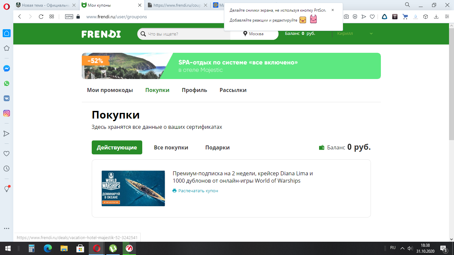
Task: Open Instagram in sidebar
Action: pyautogui.click(x=6, y=113)
